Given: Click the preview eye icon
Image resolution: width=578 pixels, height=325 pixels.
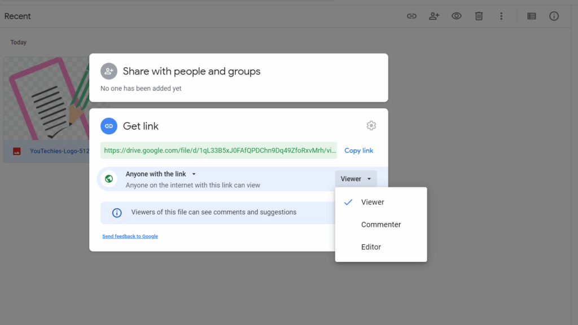Looking at the screenshot, I should tap(456, 16).
